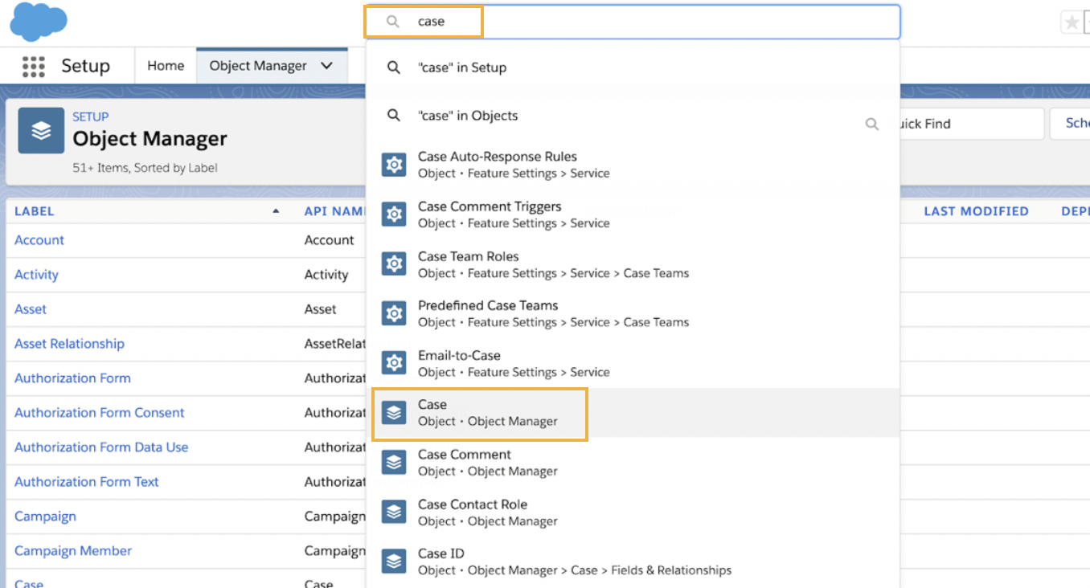1090x588 pixels.
Task: Click the Quick Find magnifier icon
Action: 872,125
